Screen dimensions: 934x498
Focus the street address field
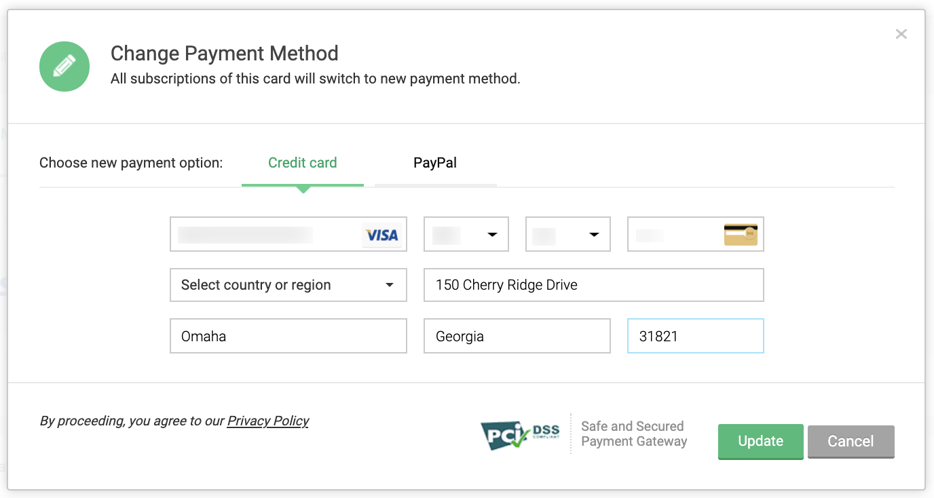click(593, 285)
